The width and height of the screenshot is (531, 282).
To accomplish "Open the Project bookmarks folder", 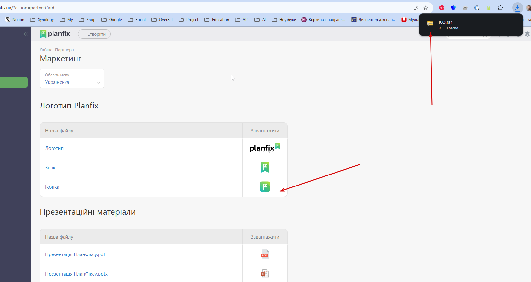I will (188, 20).
